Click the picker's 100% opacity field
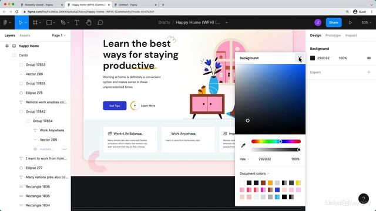The height and width of the screenshot is (211, 376). [x=295, y=159]
